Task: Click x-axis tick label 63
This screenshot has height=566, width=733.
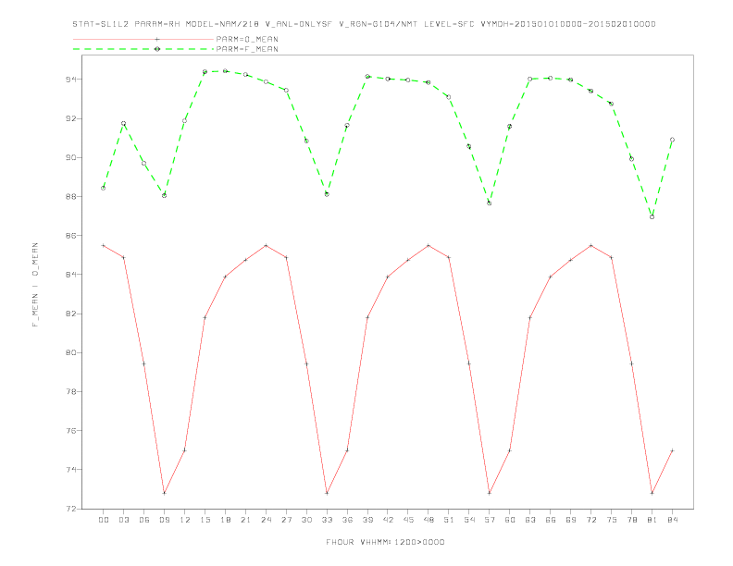Action: 530,520
